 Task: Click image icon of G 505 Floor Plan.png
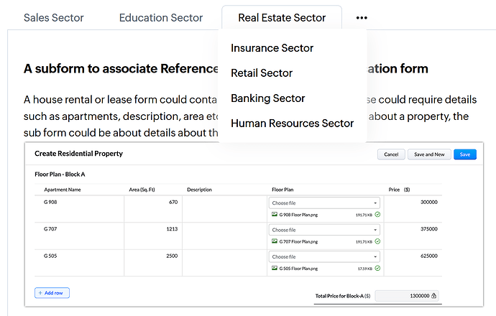tap(274, 269)
